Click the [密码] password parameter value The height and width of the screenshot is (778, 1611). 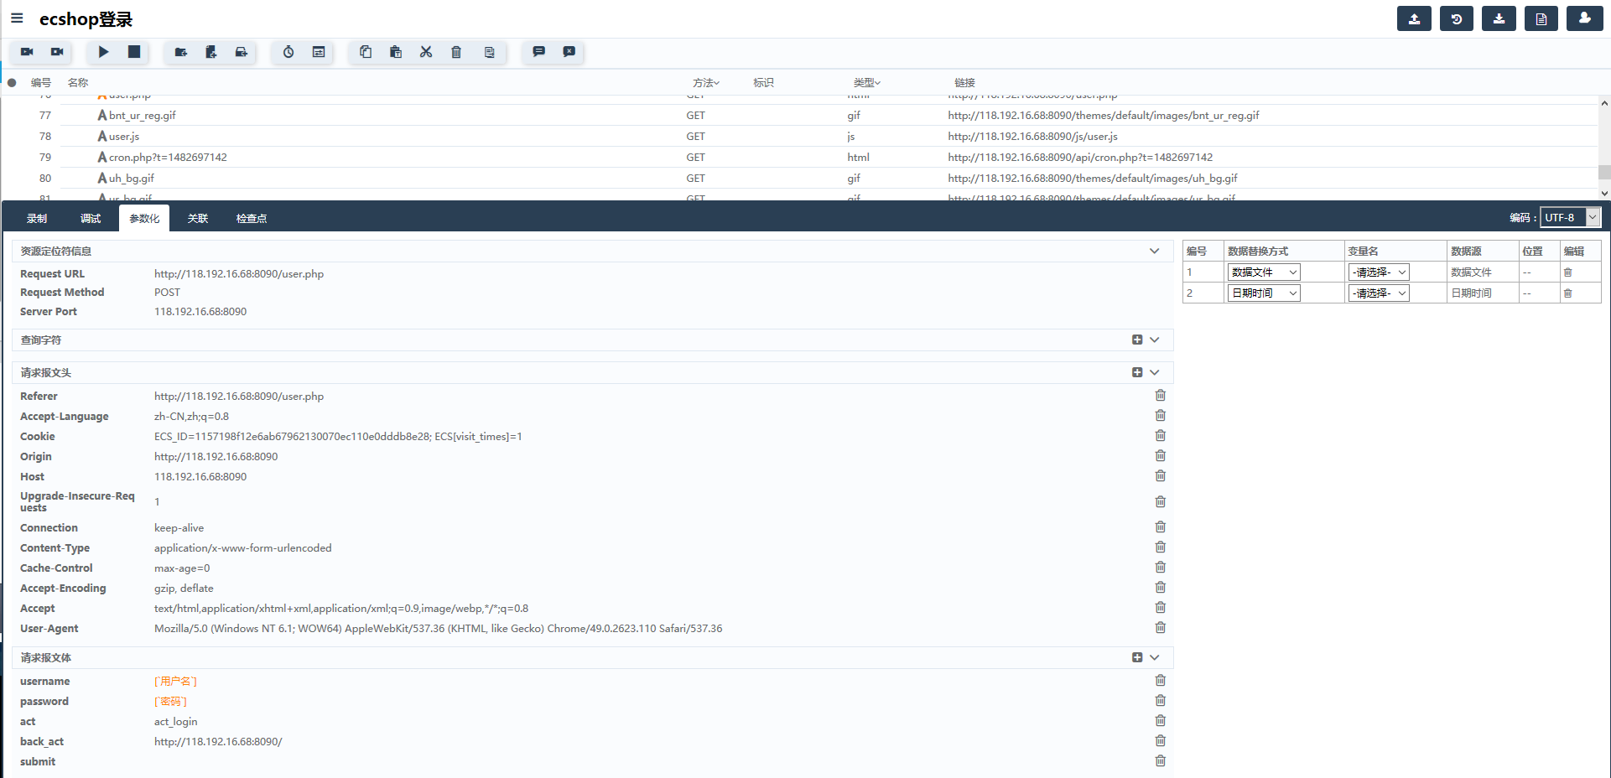(x=170, y=702)
